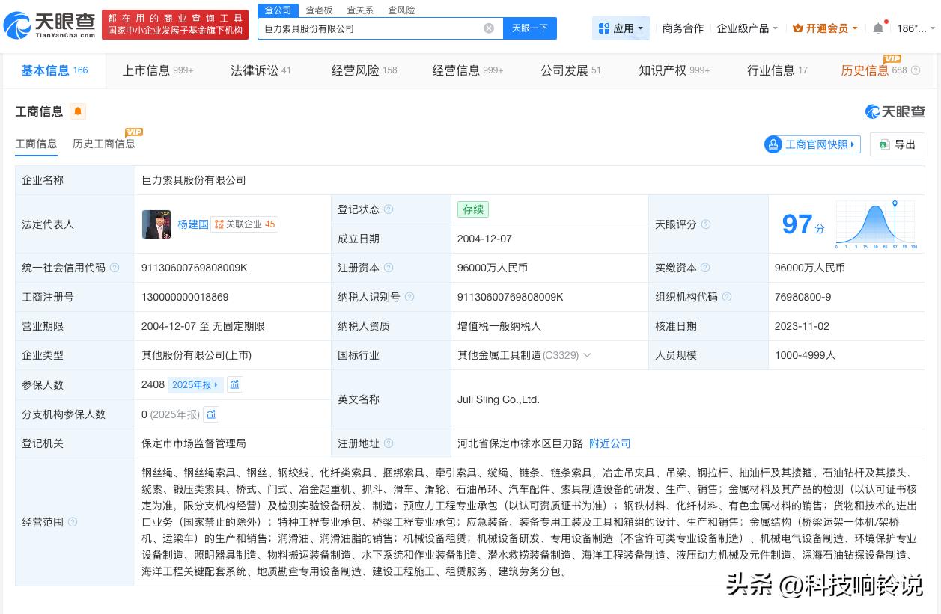Click the 97分 score value
941x614 pixels.
tap(803, 224)
